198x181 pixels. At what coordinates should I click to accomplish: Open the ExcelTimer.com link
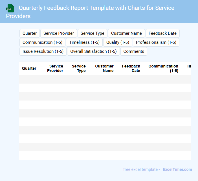pos(177,169)
